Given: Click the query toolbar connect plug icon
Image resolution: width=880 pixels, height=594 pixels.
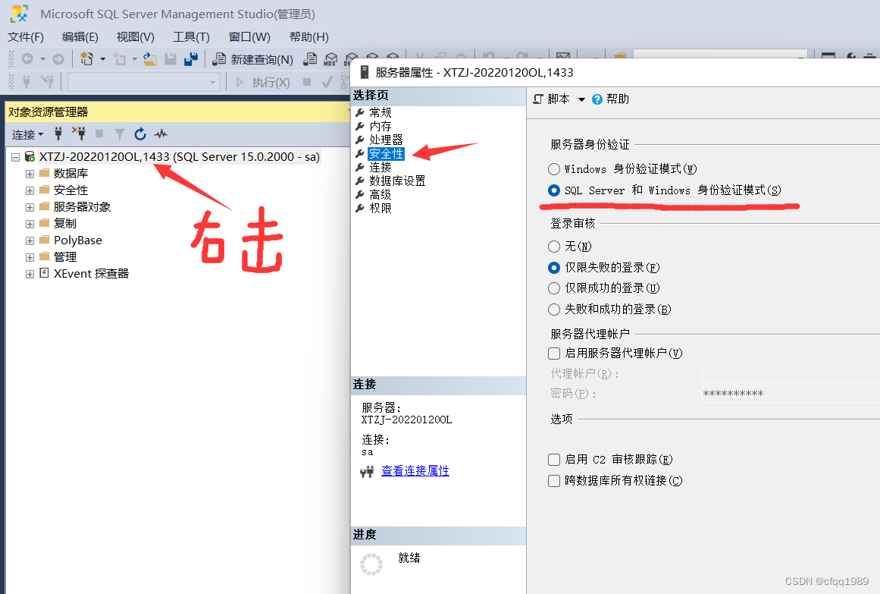Looking at the screenshot, I should tap(27, 82).
